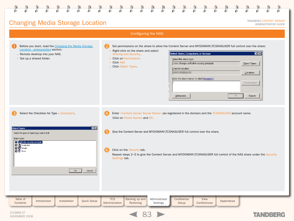Screen dimensions: 294x221
Task: Click the Locations... button
Action: pyautogui.click(x=251, y=73)
